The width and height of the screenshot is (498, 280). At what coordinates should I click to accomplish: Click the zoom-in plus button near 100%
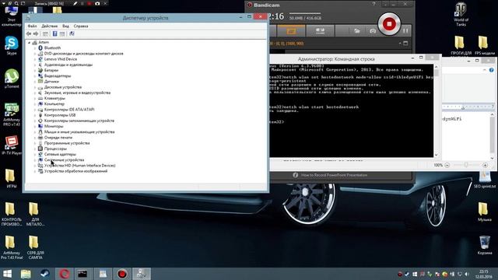485,165
